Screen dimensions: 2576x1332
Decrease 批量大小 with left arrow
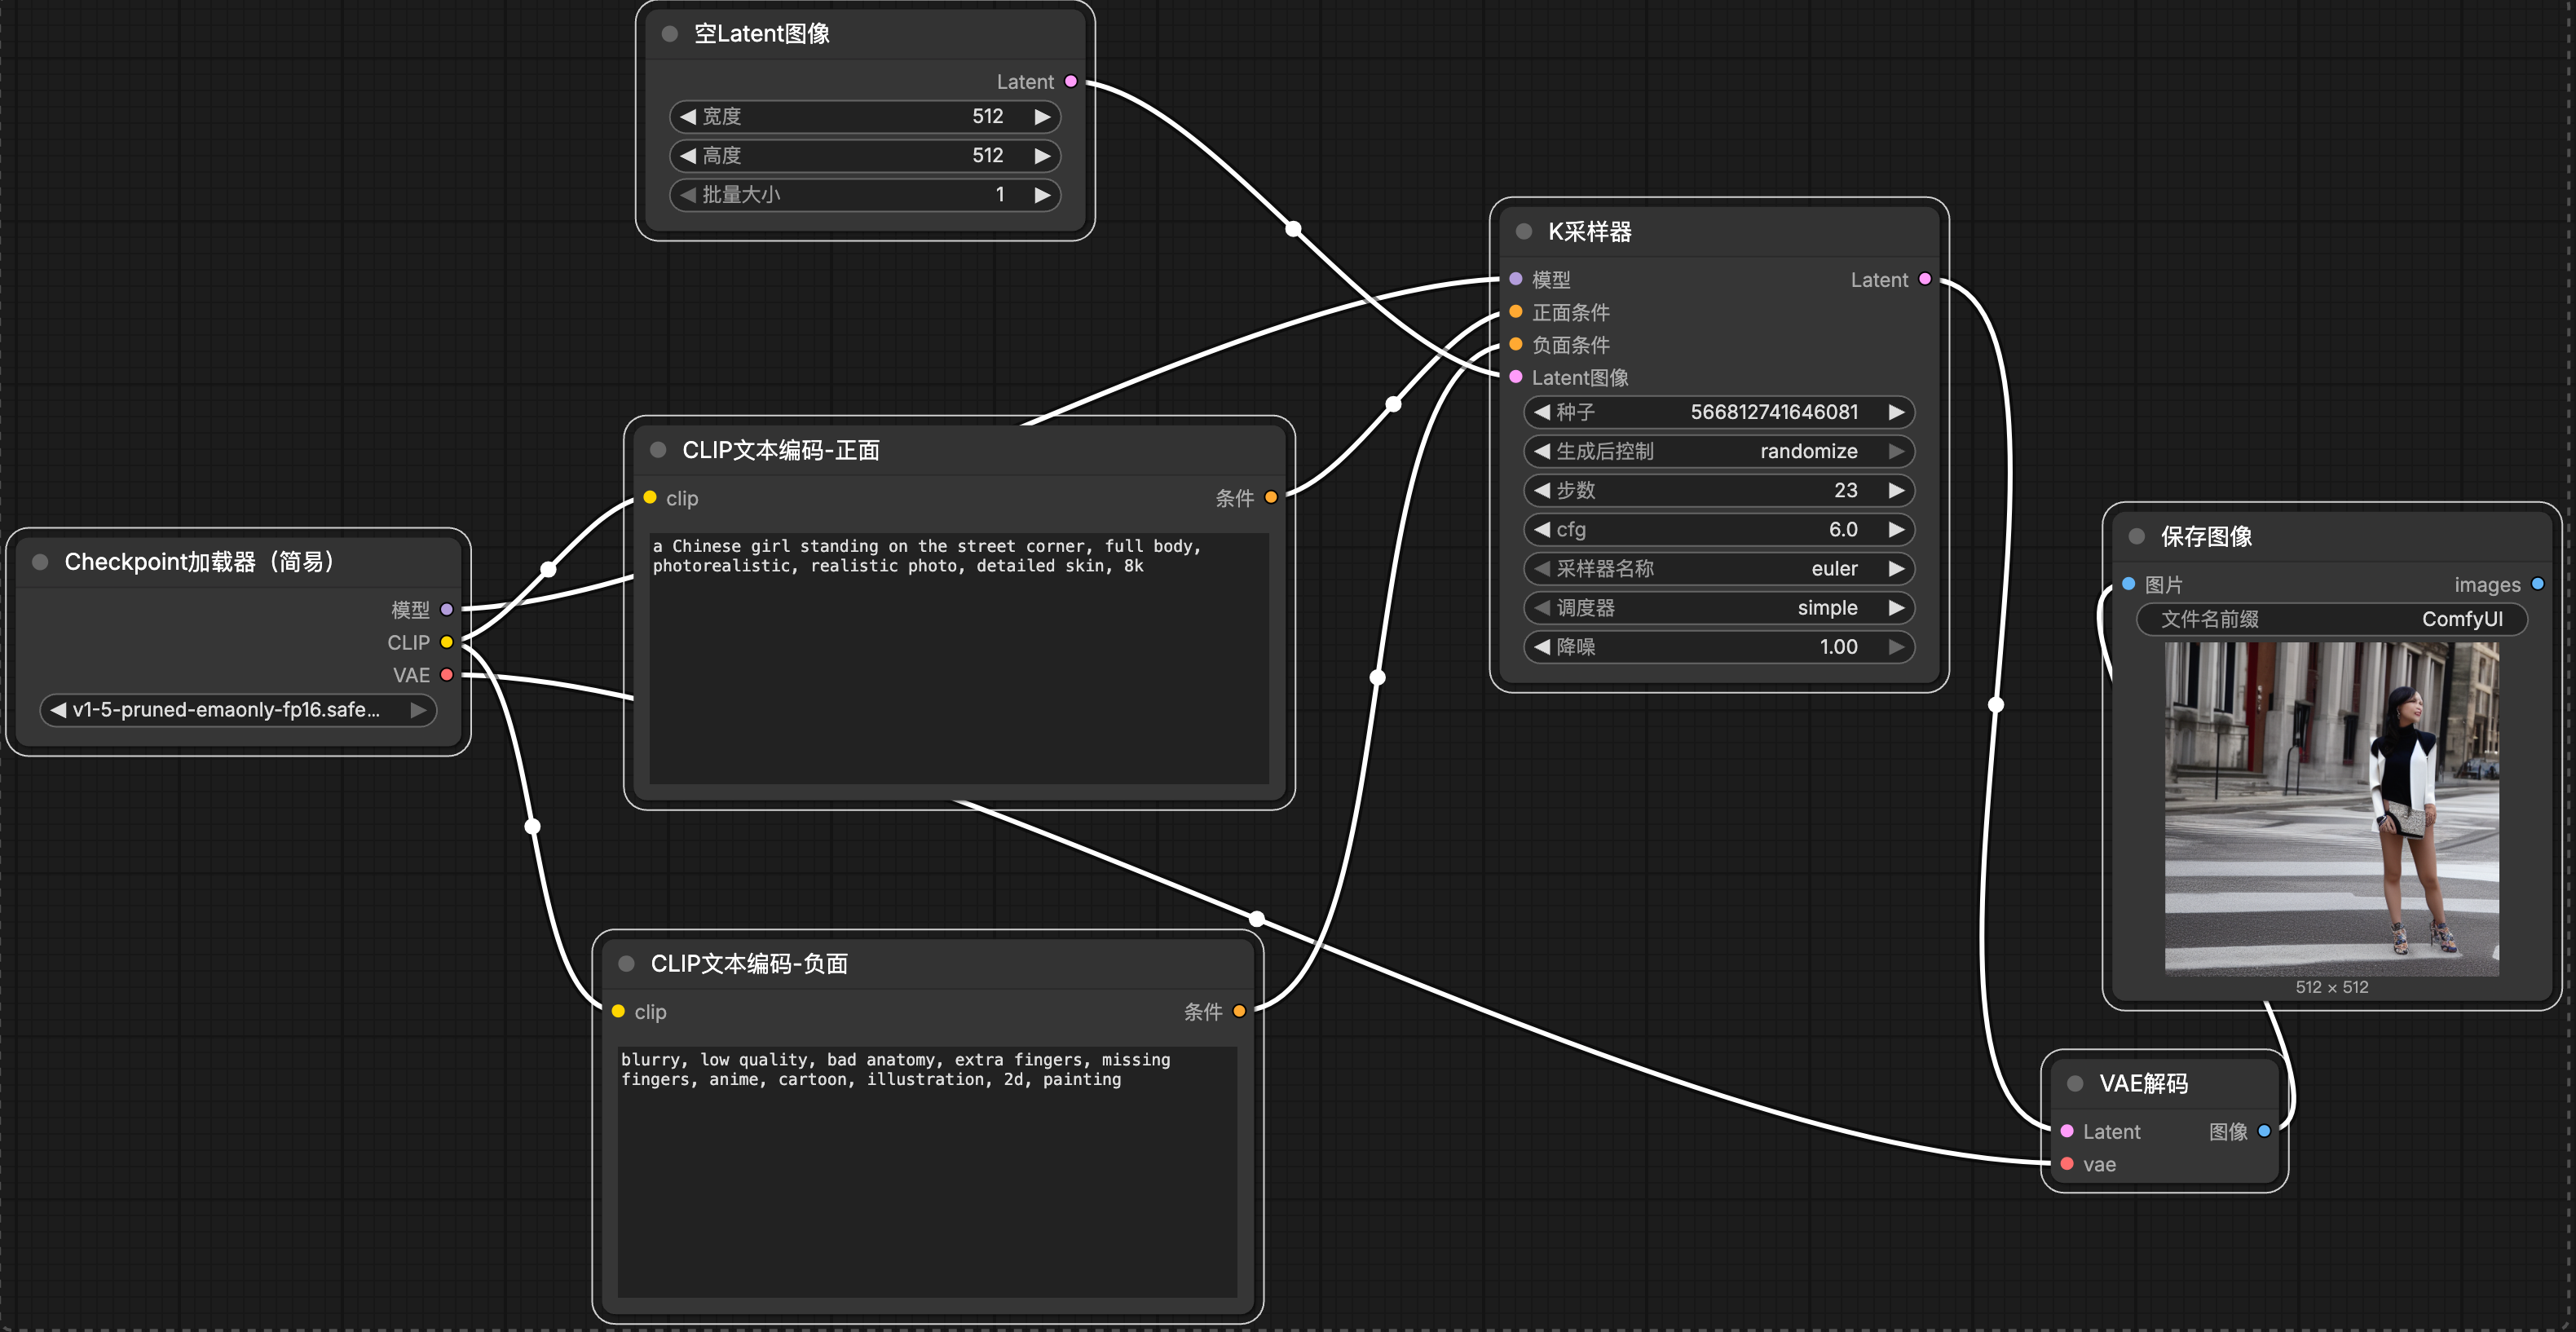(x=687, y=195)
